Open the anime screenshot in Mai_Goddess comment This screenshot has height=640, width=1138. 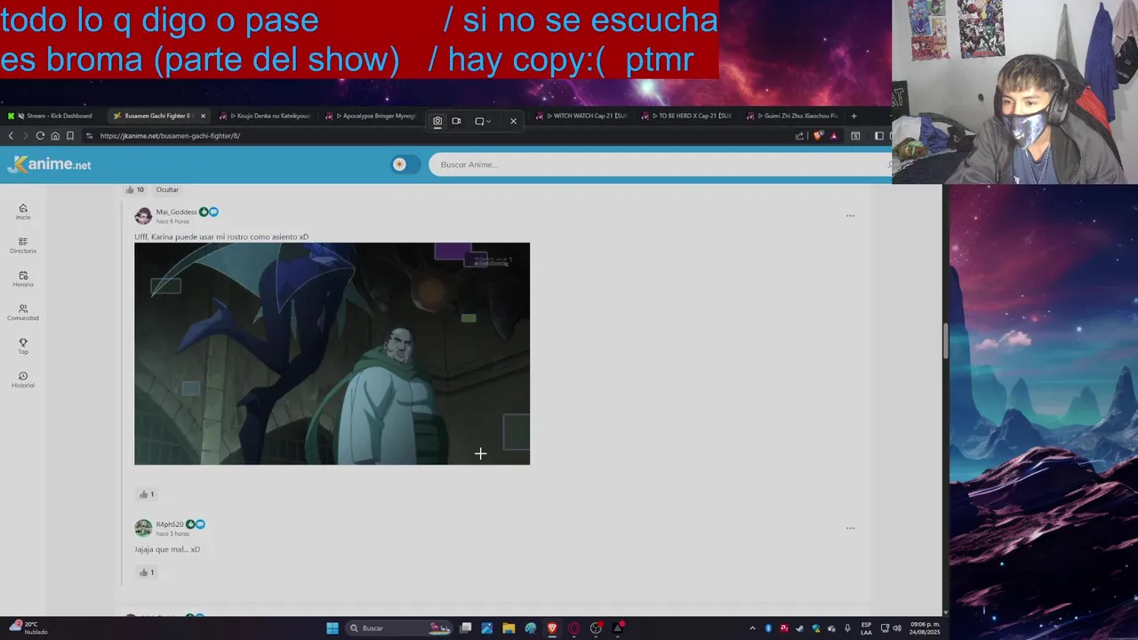(x=332, y=354)
